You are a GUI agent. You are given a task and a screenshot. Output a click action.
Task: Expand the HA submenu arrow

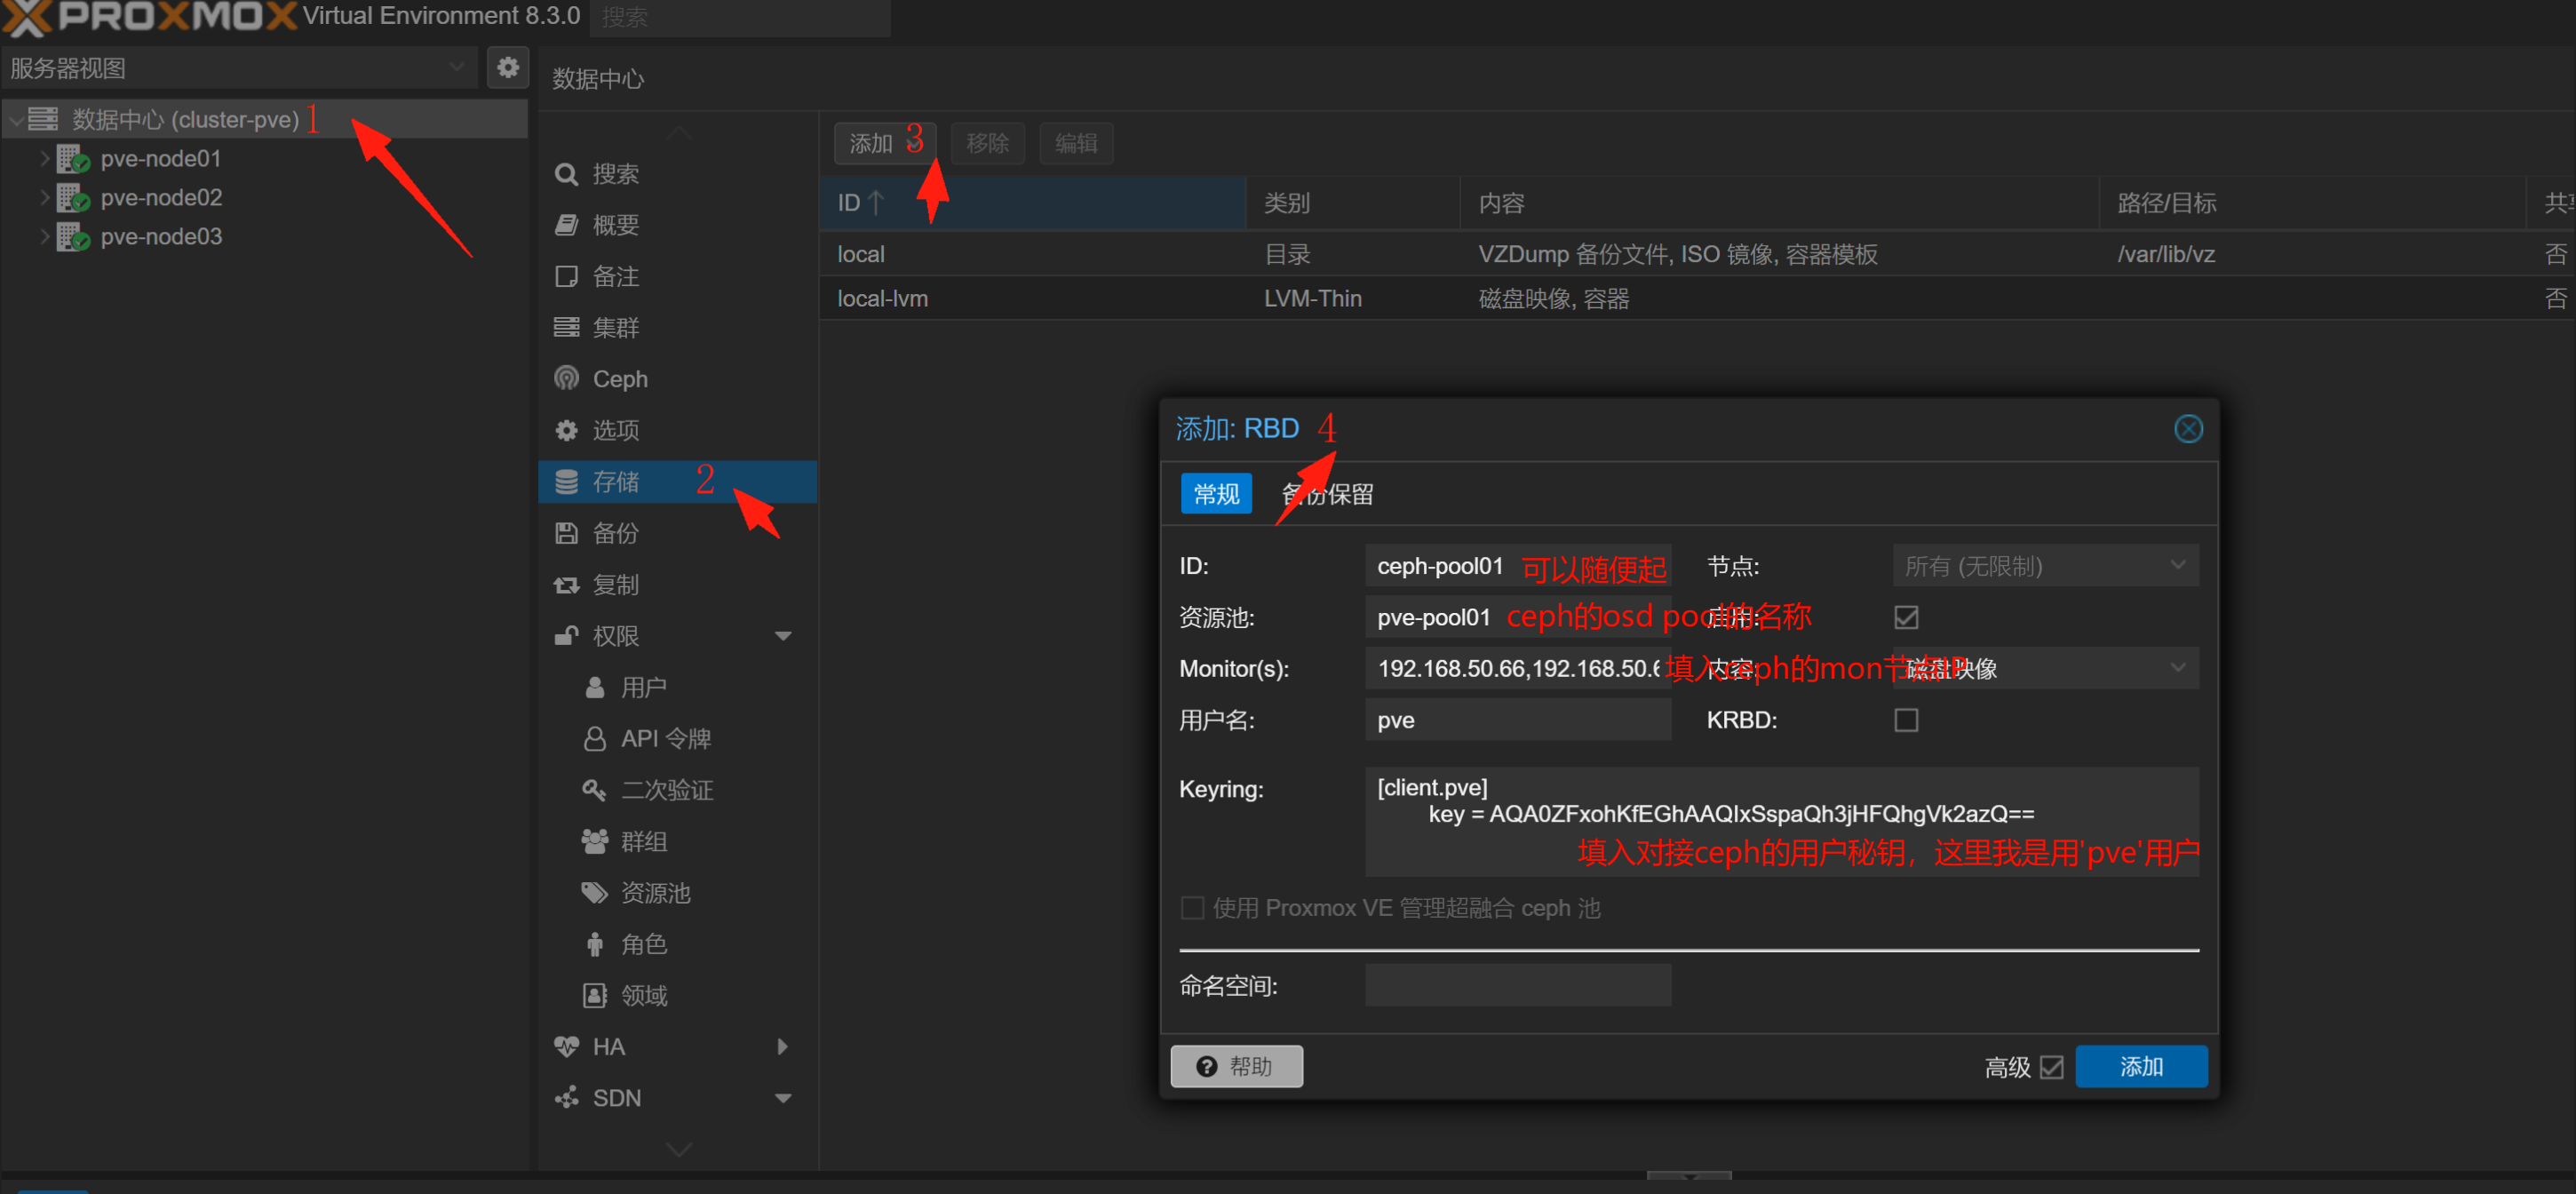click(x=783, y=1046)
